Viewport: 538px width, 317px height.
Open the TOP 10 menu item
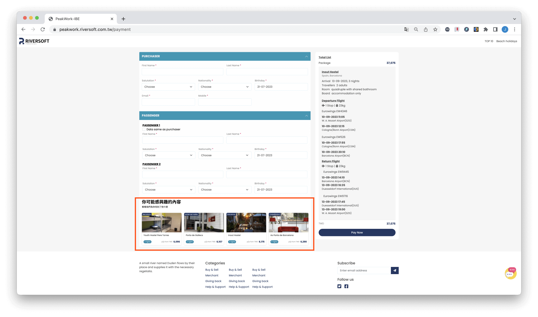tap(489, 41)
